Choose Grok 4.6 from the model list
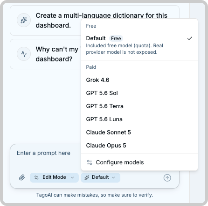208x206 pixels. (139, 80)
